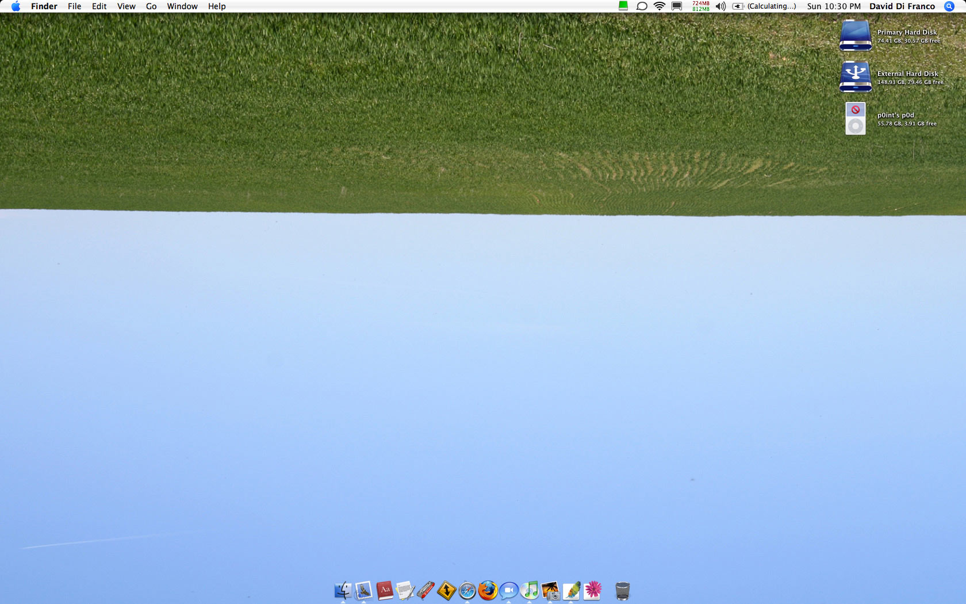Click the green disk status icon in menu bar
Image resolution: width=966 pixels, height=604 pixels.
623,6
